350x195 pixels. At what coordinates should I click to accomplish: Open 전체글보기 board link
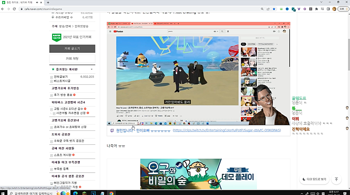coord(61,77)
